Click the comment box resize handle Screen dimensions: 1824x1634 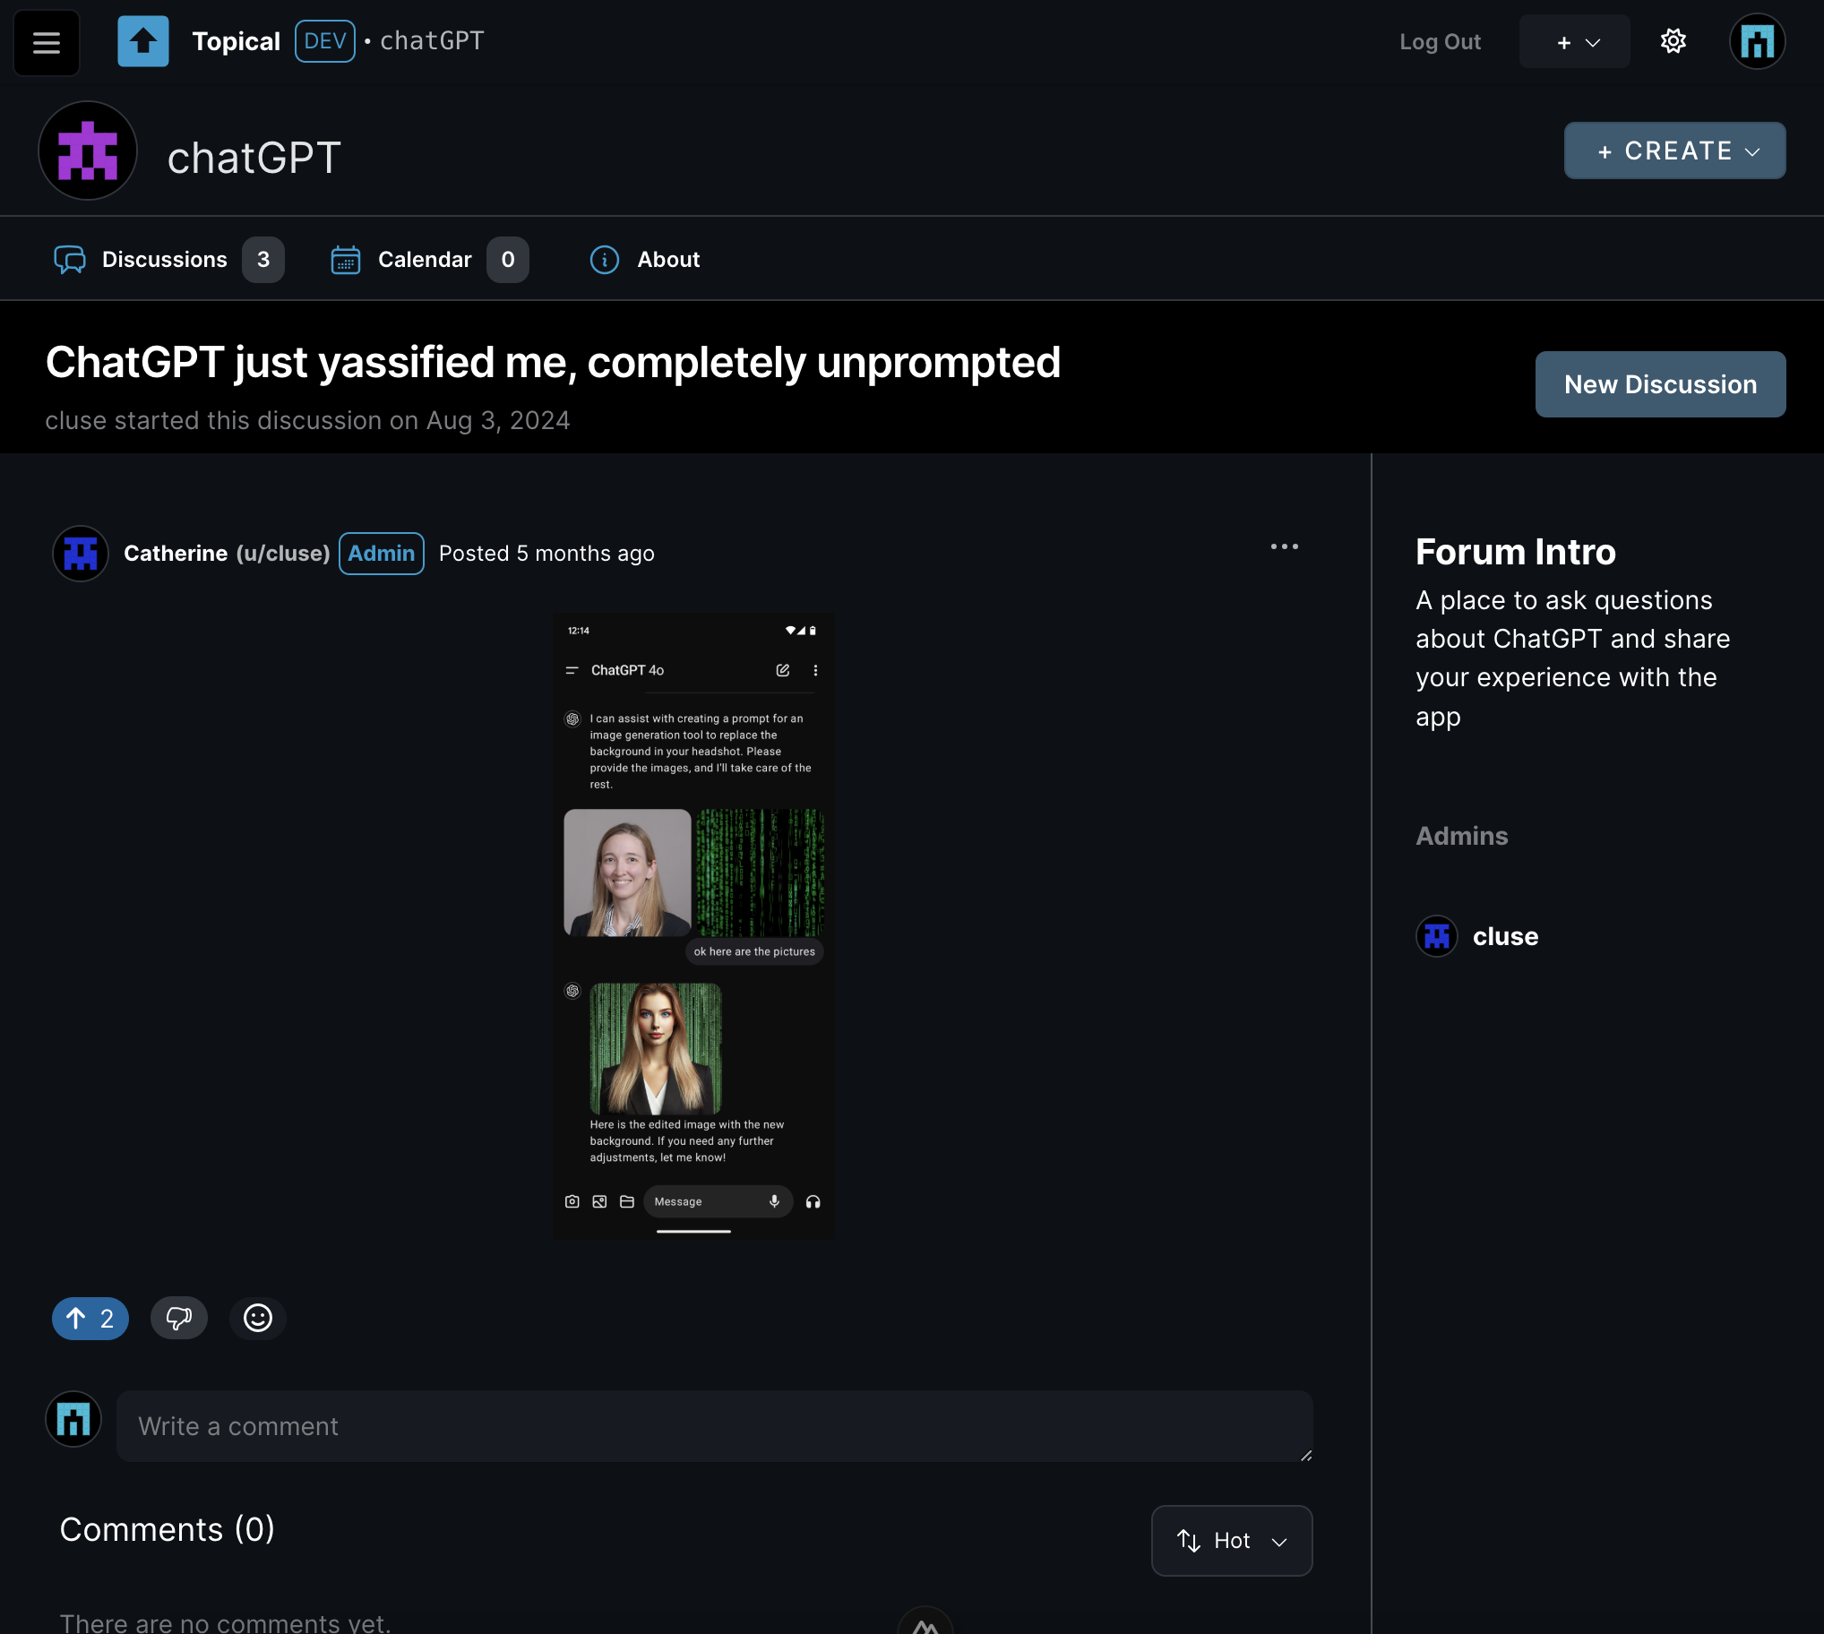pos(1305,1455)
